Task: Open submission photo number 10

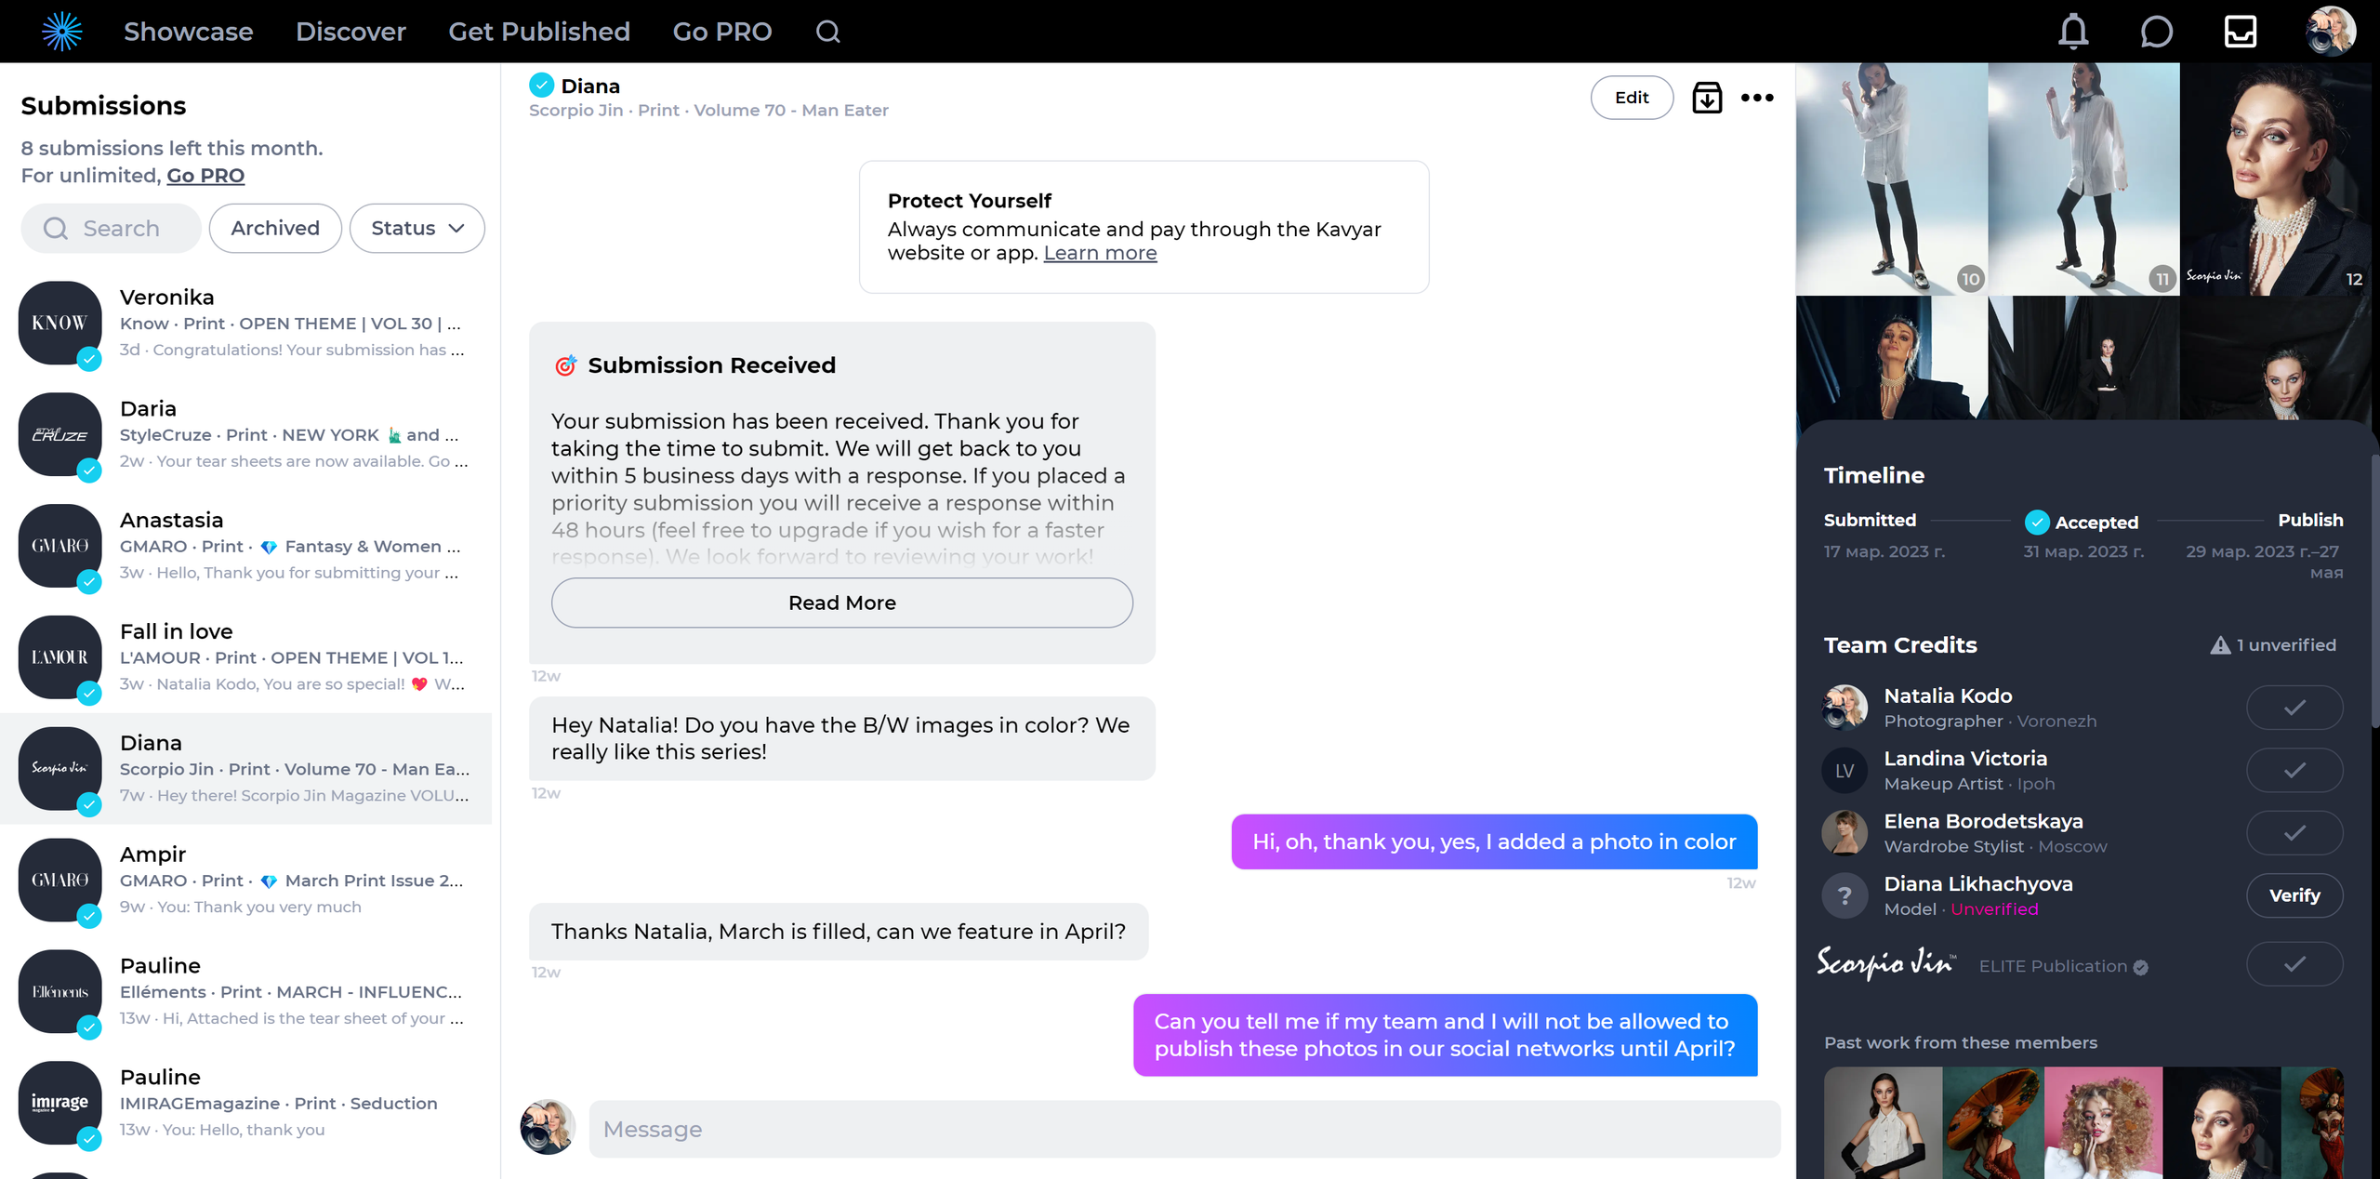Action: (x=1891, y=179)
